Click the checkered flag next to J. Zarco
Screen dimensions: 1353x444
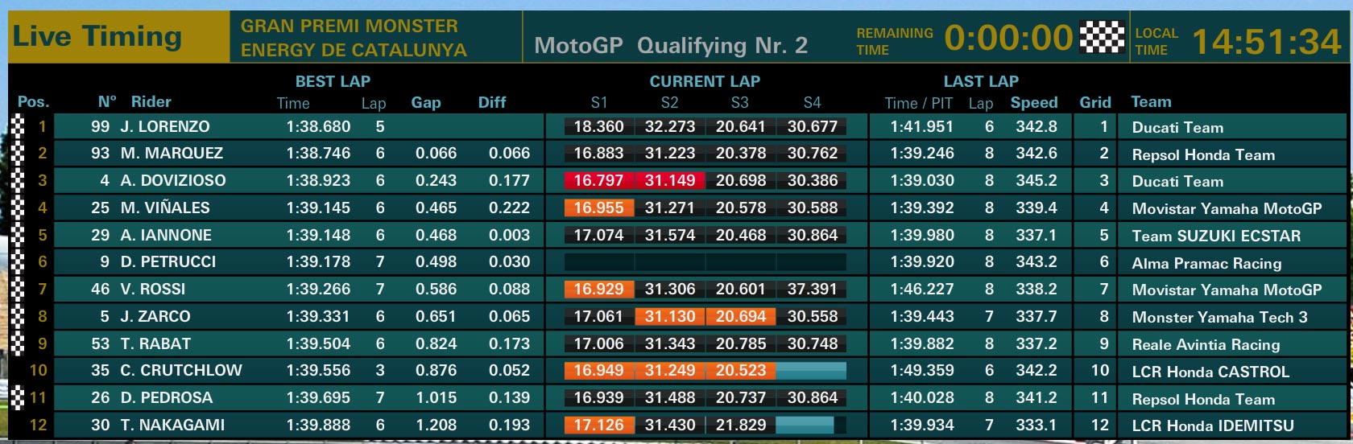(x=18, y=316)
